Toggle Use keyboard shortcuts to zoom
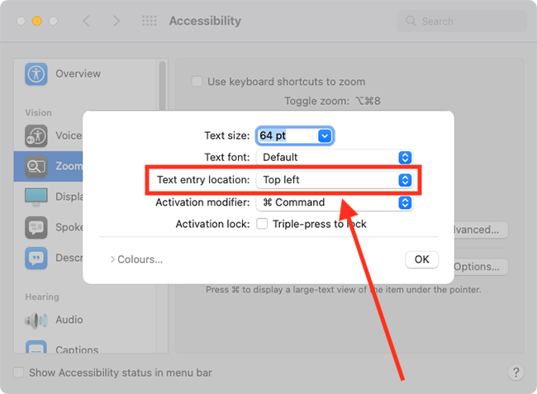Image resolution: width=537 pixels, height=394 pixels. tap(197, 82)
